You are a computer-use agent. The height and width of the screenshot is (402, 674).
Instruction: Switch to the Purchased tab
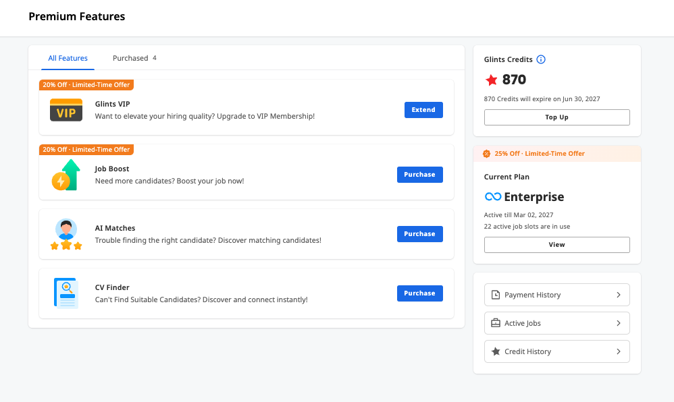134,58
